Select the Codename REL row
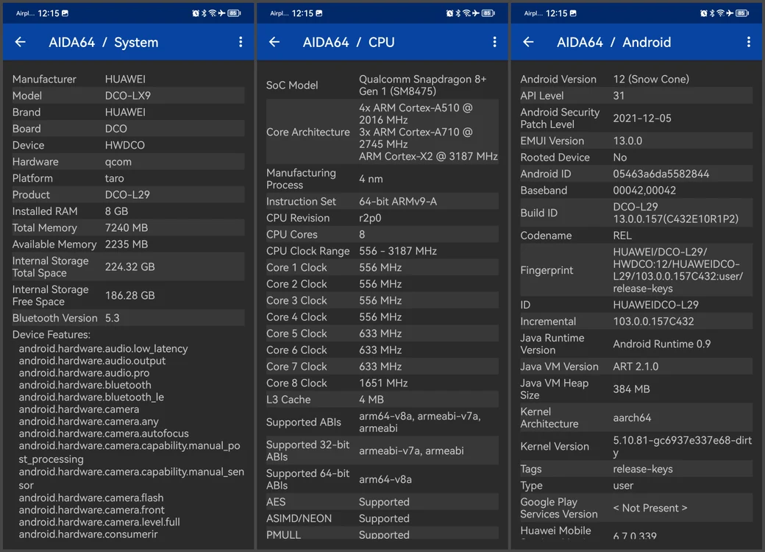 [636, 236]
